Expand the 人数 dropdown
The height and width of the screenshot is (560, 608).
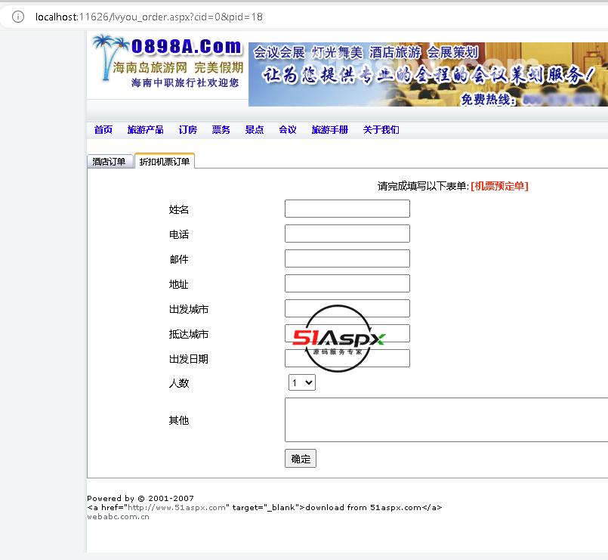pyautogui.click(x=301, y=382)
